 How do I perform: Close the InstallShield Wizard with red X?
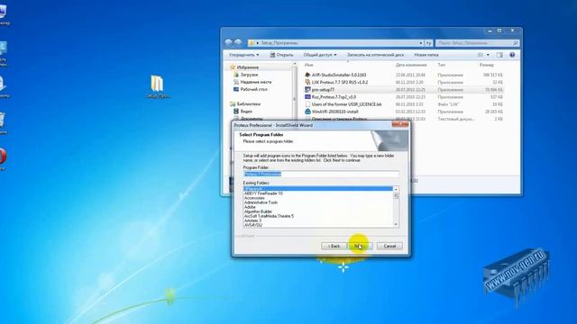tap(400, 124)
